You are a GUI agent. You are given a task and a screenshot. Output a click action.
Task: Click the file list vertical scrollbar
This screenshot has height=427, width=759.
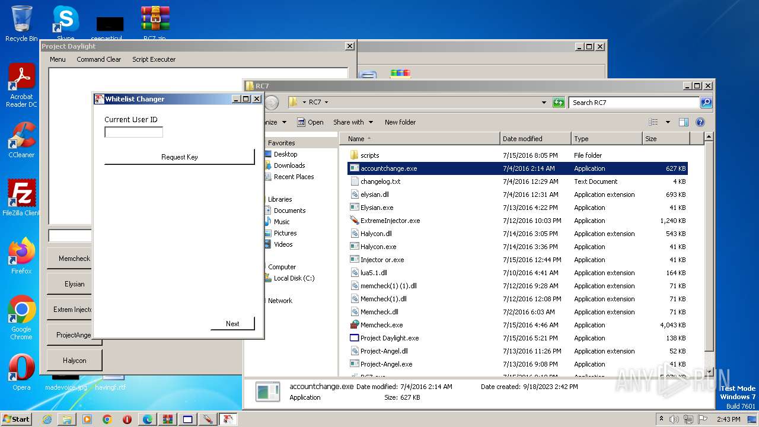click(709, 254)
